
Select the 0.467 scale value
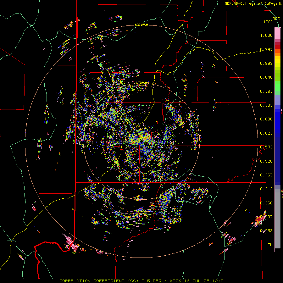tap(266, 175)
